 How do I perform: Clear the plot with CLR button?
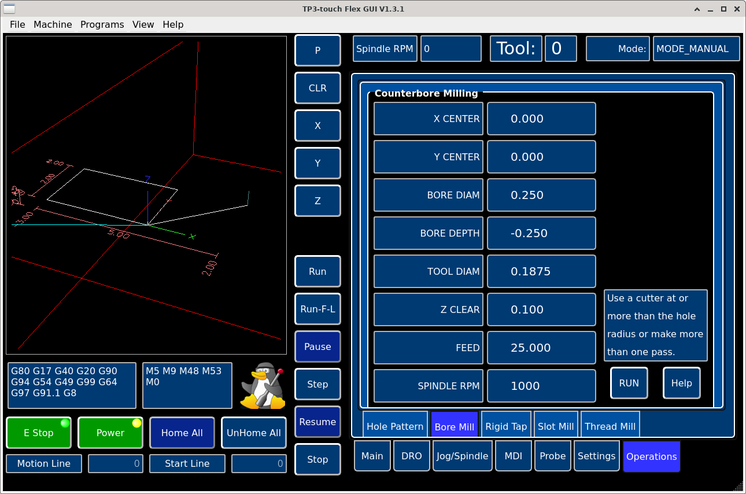tap(317, 88)
